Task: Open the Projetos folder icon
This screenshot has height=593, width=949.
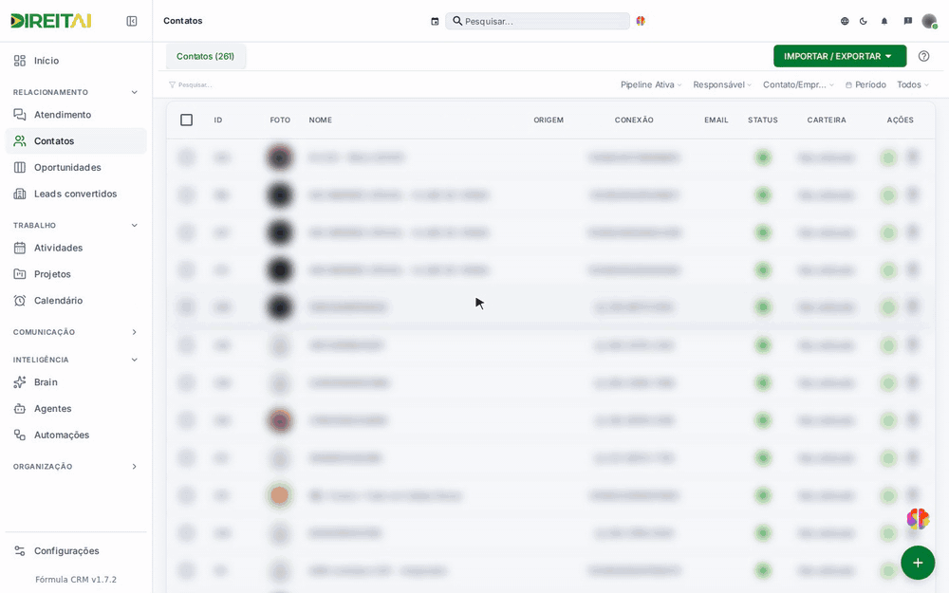Action: click(x=20, y=274)
